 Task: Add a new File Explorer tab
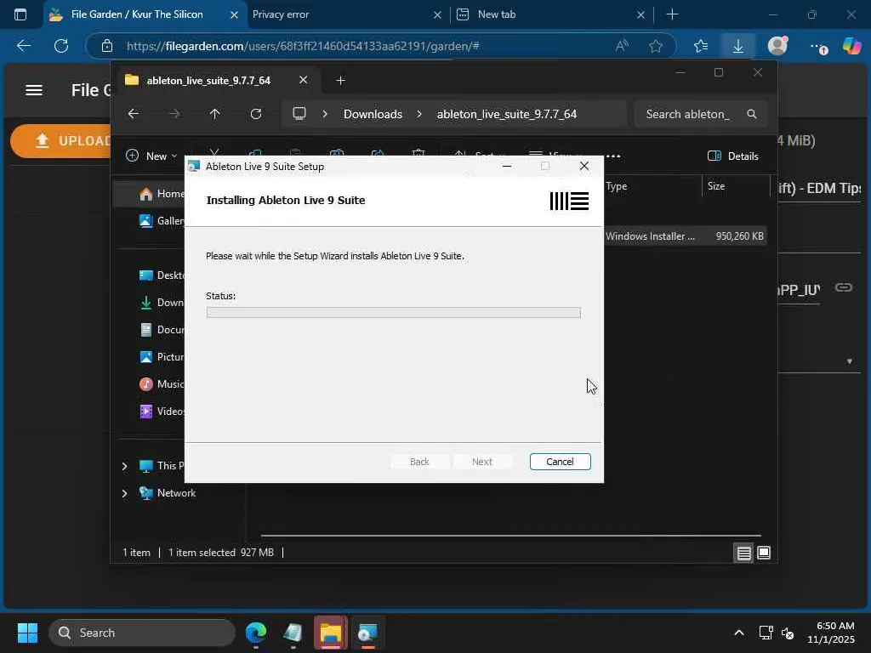pos(340,81)
